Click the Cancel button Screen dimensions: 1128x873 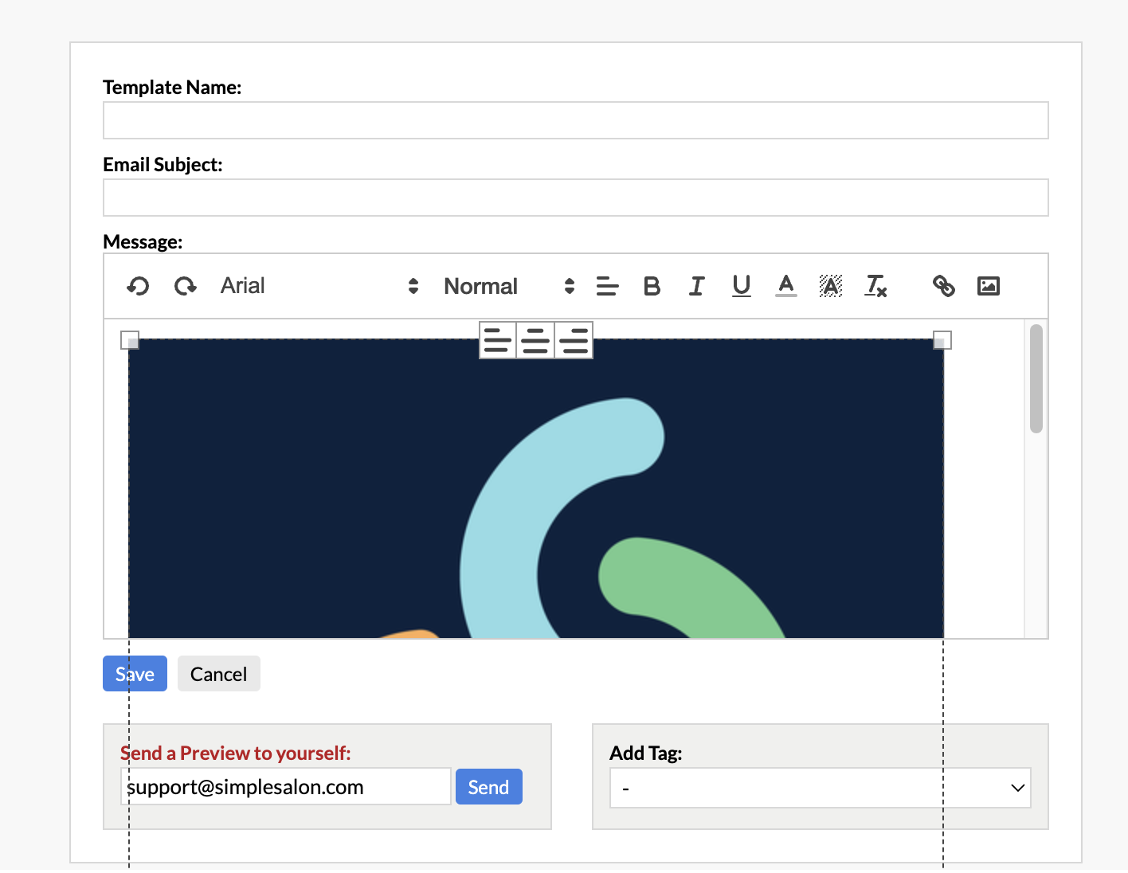tap(219, 674)
